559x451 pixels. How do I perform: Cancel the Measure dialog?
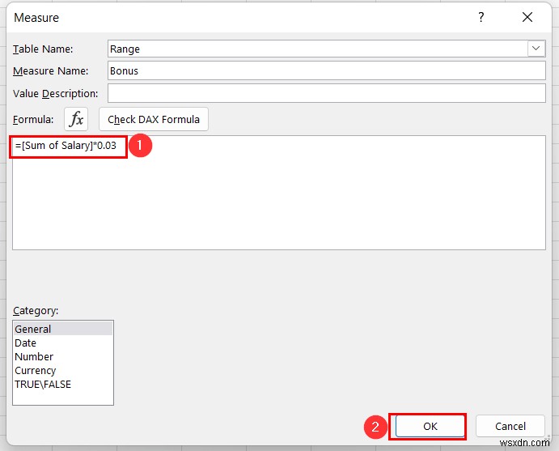[x=510, y=426]
